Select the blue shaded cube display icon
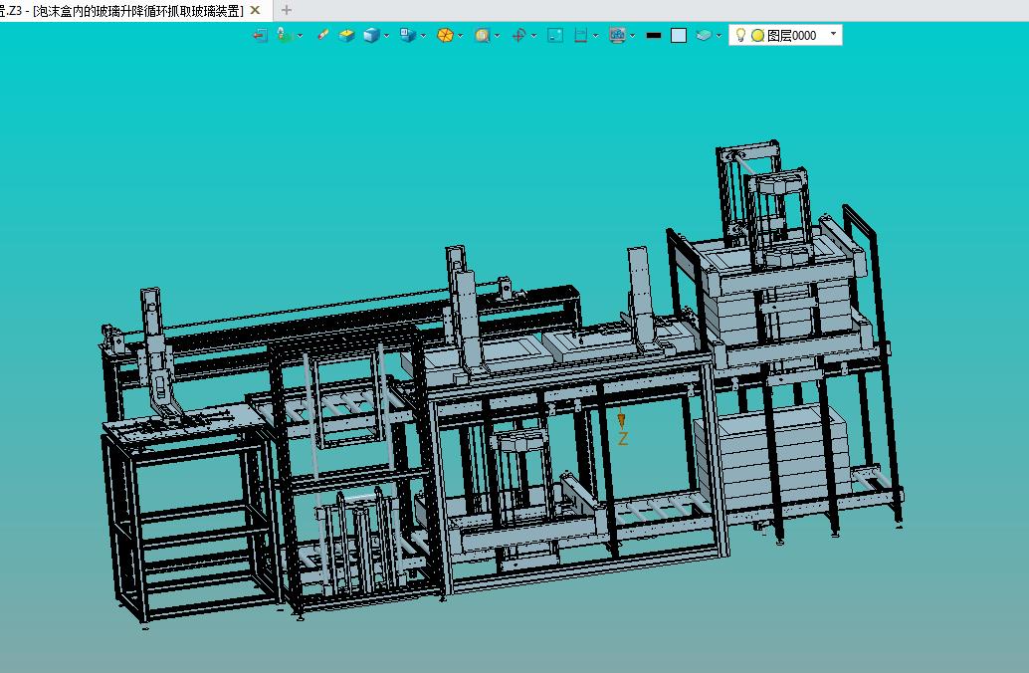 [371, 36]
